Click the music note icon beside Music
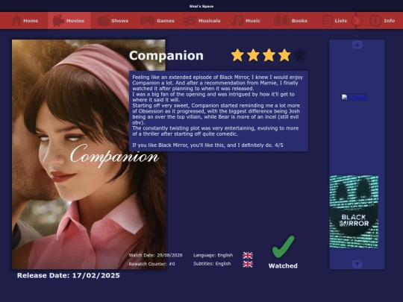Image resolution: width=403 pixels, height=302 pixels. pos(237,21)
